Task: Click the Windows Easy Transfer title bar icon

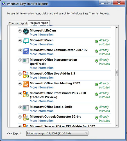Action: [4, 4]
